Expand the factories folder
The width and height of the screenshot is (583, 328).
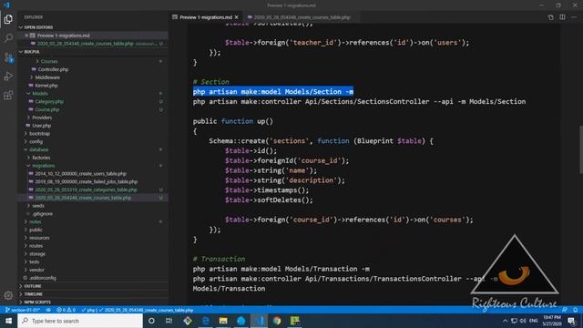41,158
